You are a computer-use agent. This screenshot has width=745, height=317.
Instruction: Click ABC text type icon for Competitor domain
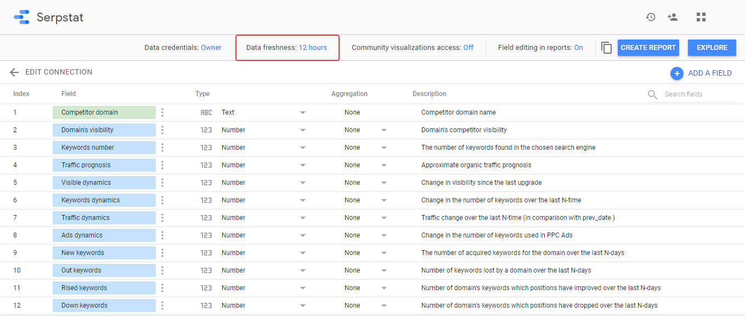pos(206,112)
